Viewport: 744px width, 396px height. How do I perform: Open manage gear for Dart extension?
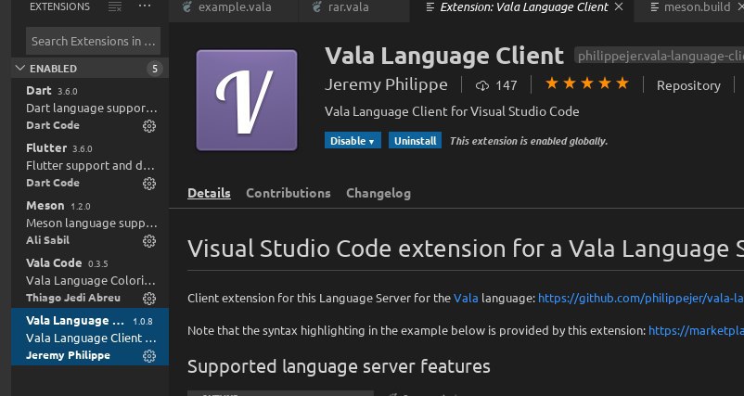(x=149, y=126)
